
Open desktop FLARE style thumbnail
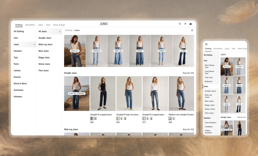tap(183, 51)
